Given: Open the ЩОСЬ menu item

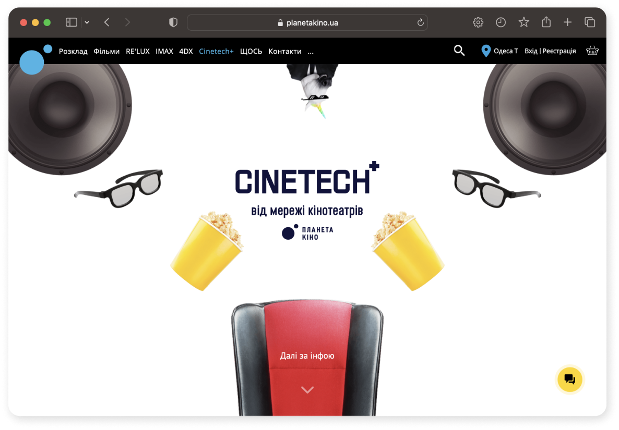Looking at the screenshot, I should coord(251,51).
